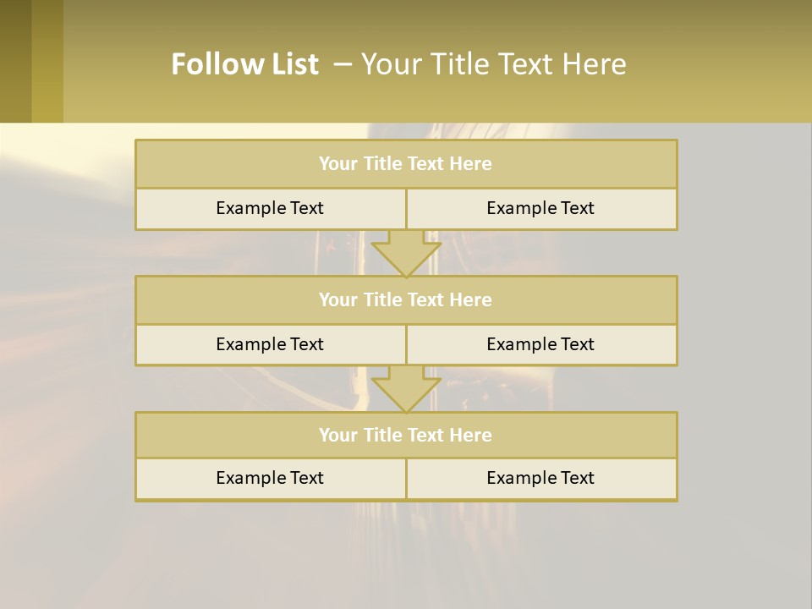Select the middle box's 'Your Title Text Here' bar

click(406, 300)
